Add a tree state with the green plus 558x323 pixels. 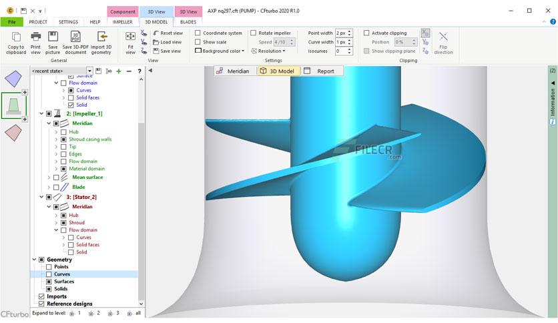tap(119, 71)
